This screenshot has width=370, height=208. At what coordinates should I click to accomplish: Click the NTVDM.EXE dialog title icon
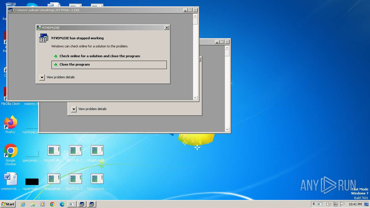39,28
